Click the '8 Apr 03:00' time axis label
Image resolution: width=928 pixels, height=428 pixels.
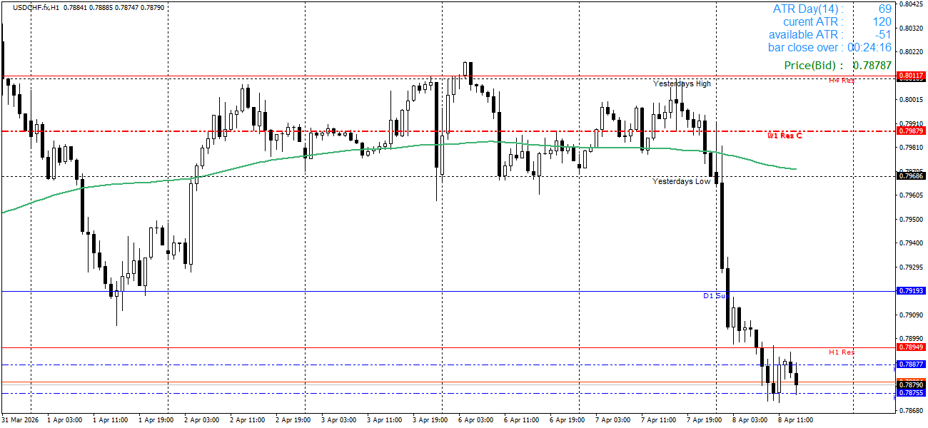(x=752, y=420)
